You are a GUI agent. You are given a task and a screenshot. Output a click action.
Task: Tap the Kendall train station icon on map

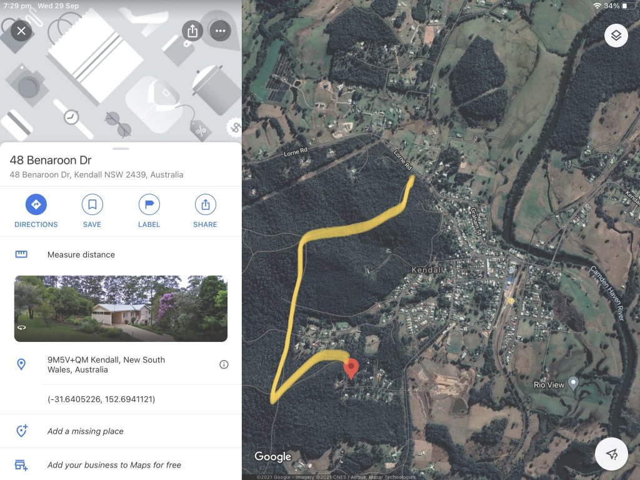click(511, 301)
